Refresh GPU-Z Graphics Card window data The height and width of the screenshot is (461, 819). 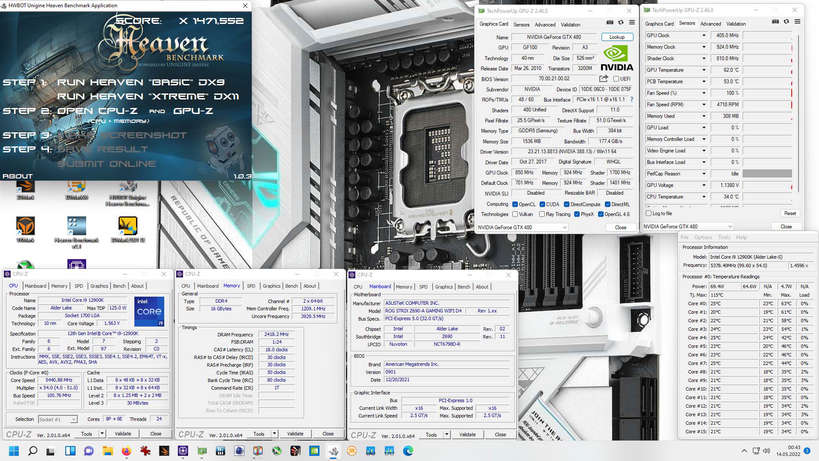click(621, 22)
